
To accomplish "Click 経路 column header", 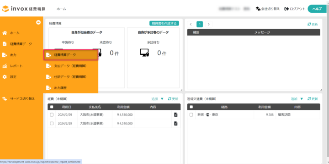I will [224, 107].
